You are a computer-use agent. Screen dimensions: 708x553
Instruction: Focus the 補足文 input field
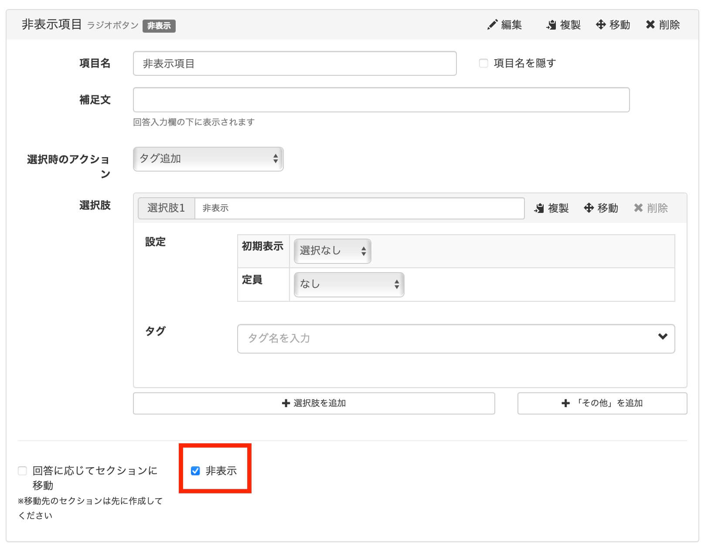[381, 100]
